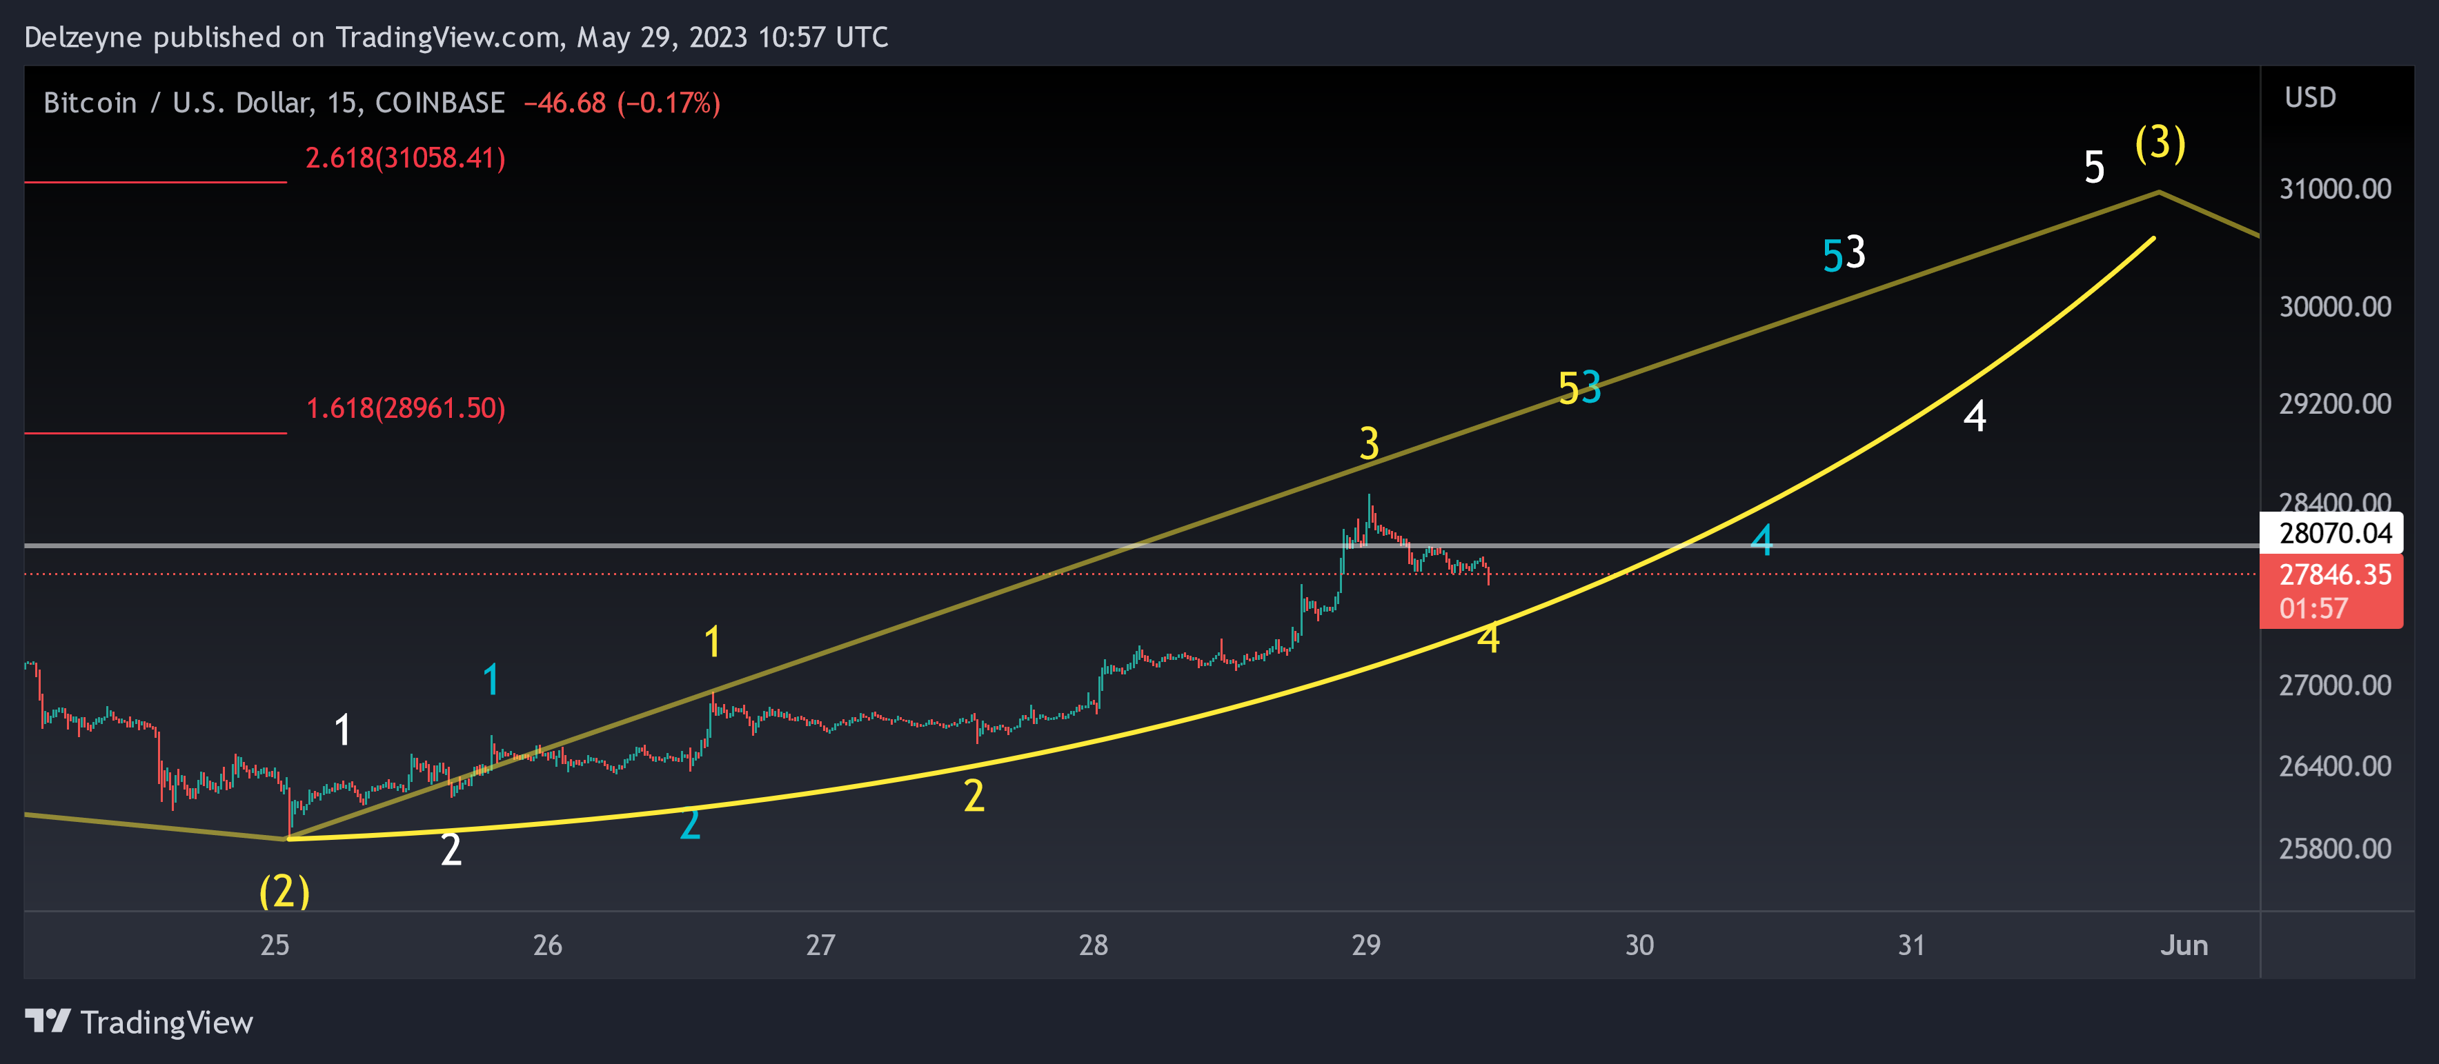Click the 29200.00 price axis label
The height and width of the screenshot is (1064, 2439).
2335,403
